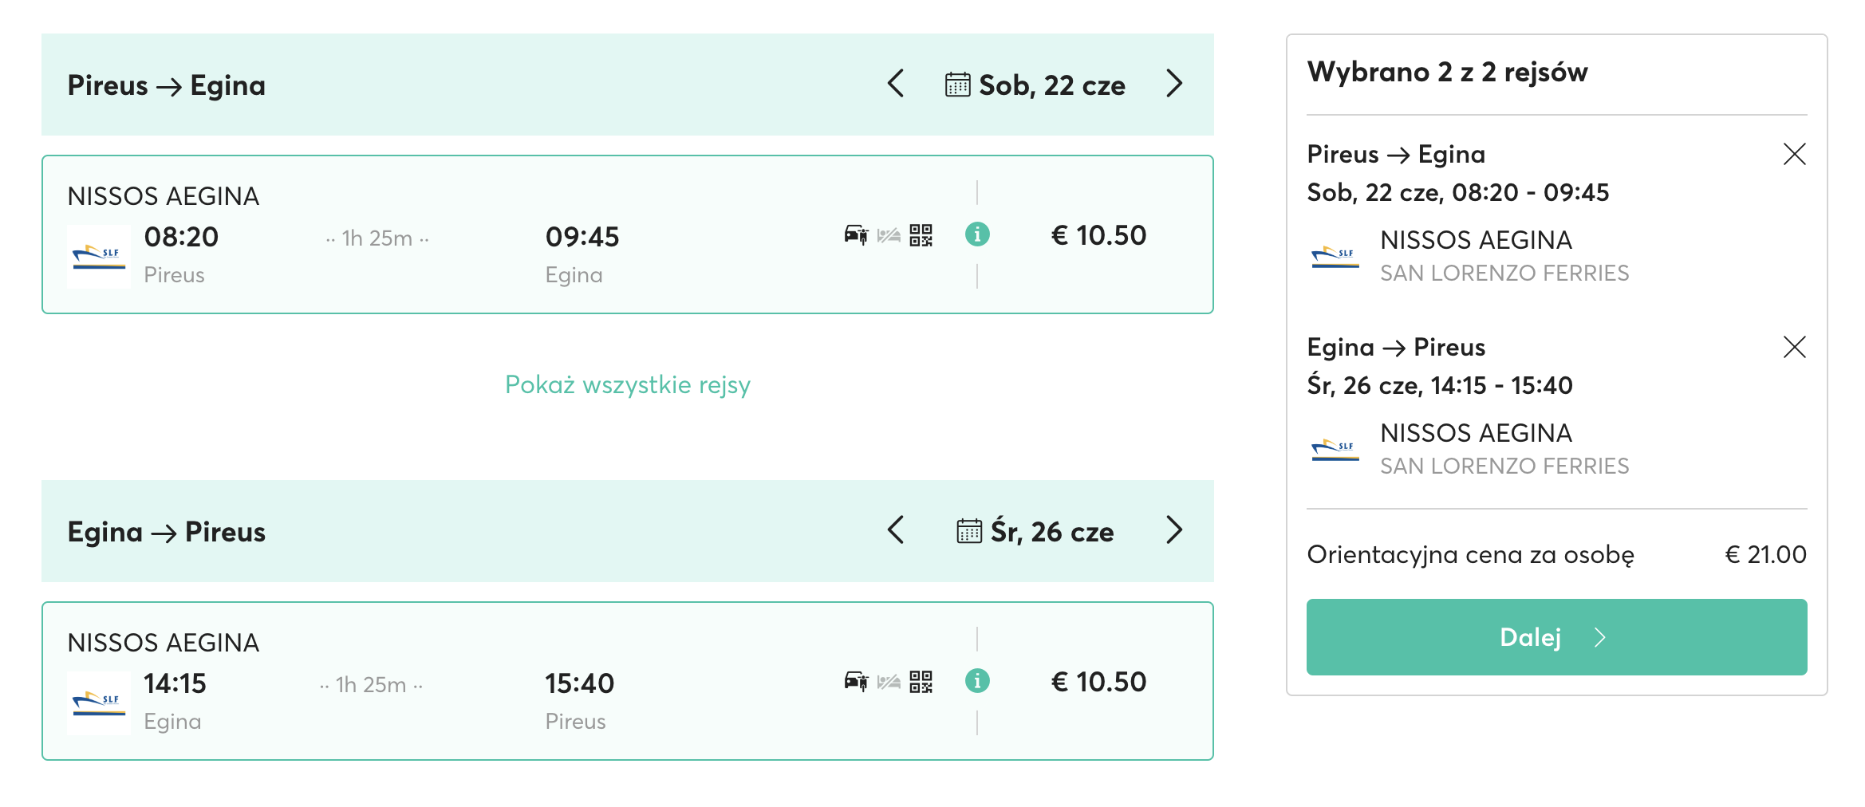
Task: Open calendar for Sob, 22 cze date
Action: pyautogui.click(x=1035, y=85)
